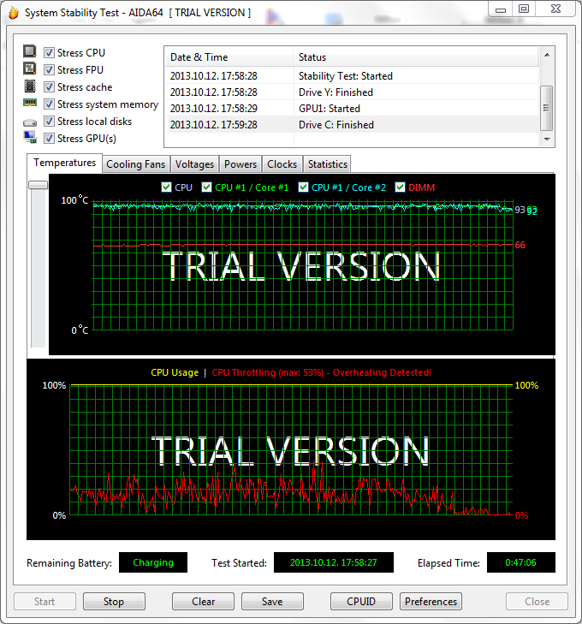Uncheck the Stress FPU checkbox
Image resolution: width=582 pixels, height=624 pixels.
(x=49, y=69)
